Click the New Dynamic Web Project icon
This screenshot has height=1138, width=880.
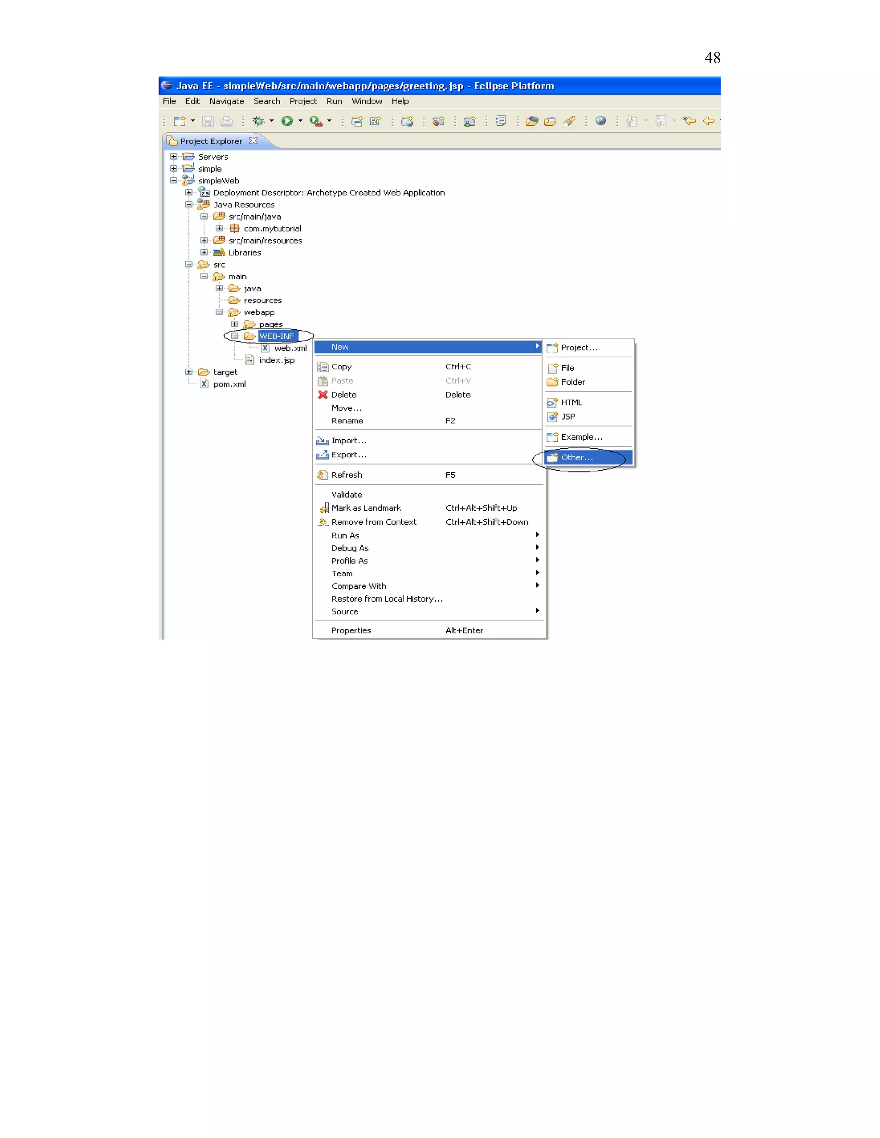357,121
